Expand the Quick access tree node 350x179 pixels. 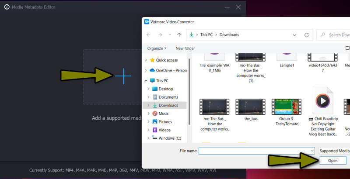tap(146, 60)
